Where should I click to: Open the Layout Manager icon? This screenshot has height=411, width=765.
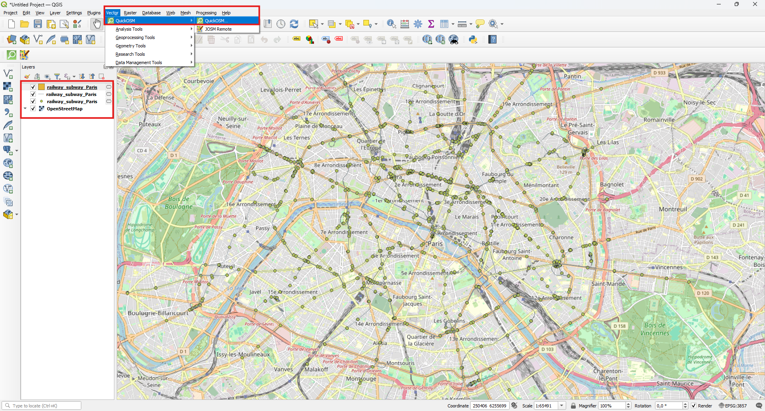64,24
